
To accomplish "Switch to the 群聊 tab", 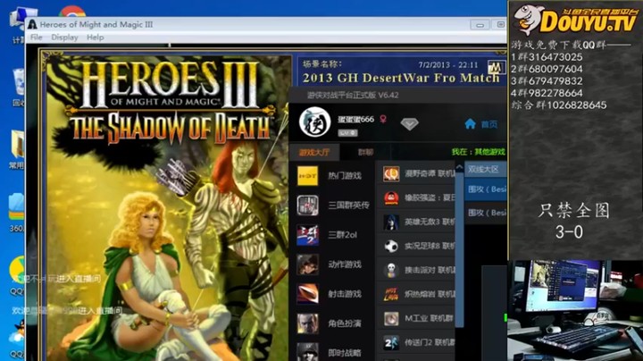I will pyautogui.click(x=365, y=152).
